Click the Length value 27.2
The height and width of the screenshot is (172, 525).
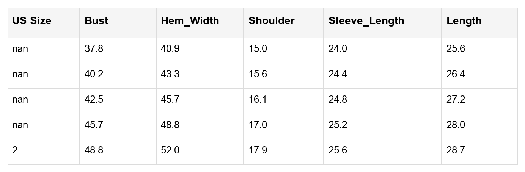point(456,100)
